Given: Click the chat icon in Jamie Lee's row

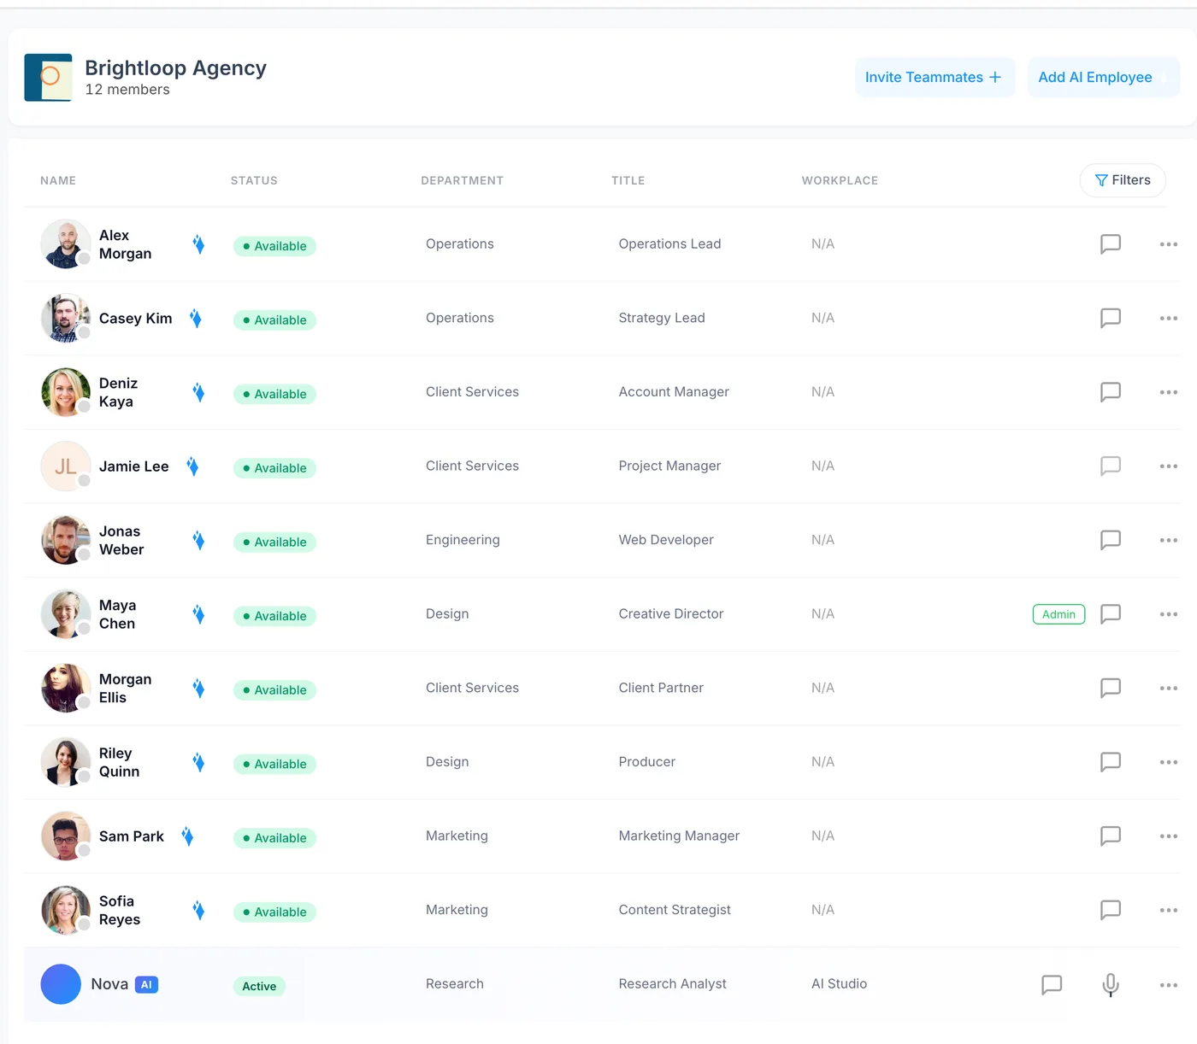Looking at the screenshot, I should [1110, 466].
